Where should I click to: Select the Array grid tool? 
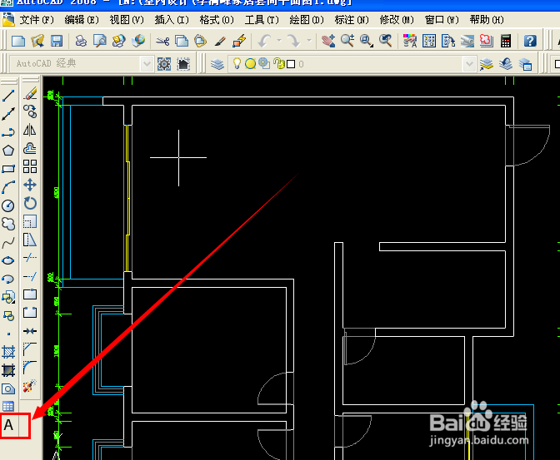coord(30,166)
